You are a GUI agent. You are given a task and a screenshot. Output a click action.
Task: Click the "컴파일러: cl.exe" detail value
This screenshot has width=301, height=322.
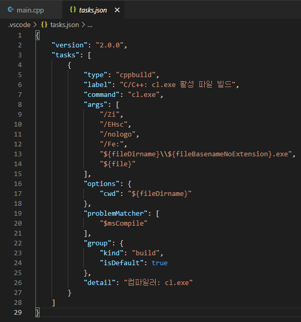(158, 282)
